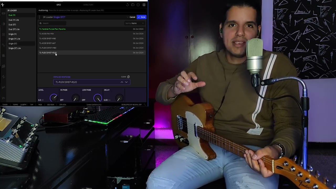Image resolution: width=336 pixels, height=189 pixels.
Task: Click the search magnifier icon
Action: (40, 23)
